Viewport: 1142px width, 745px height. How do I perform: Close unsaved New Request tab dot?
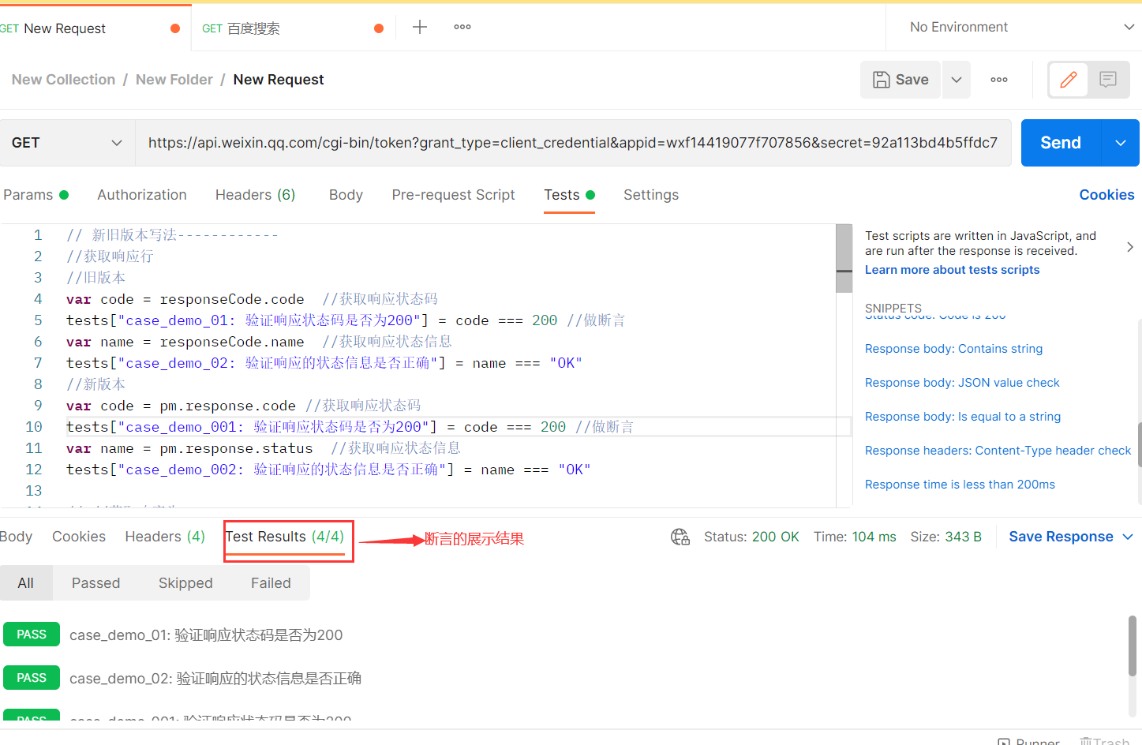coord(175,28)
